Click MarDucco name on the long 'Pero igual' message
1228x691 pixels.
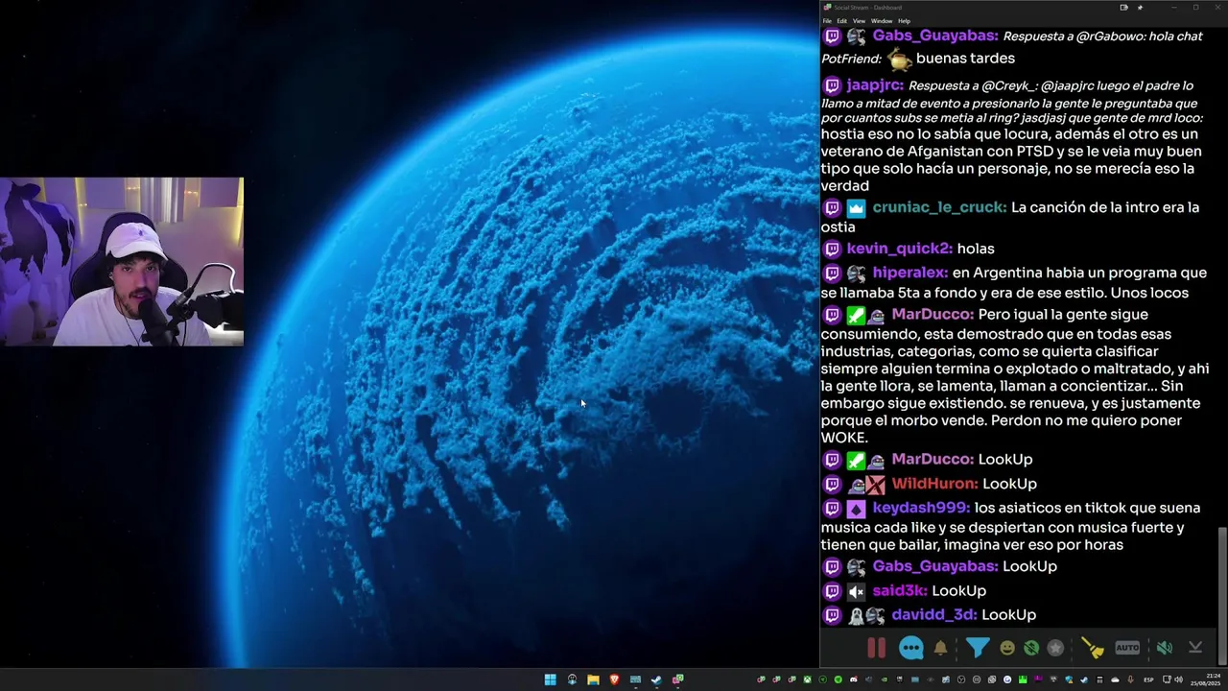pos(933,314)
